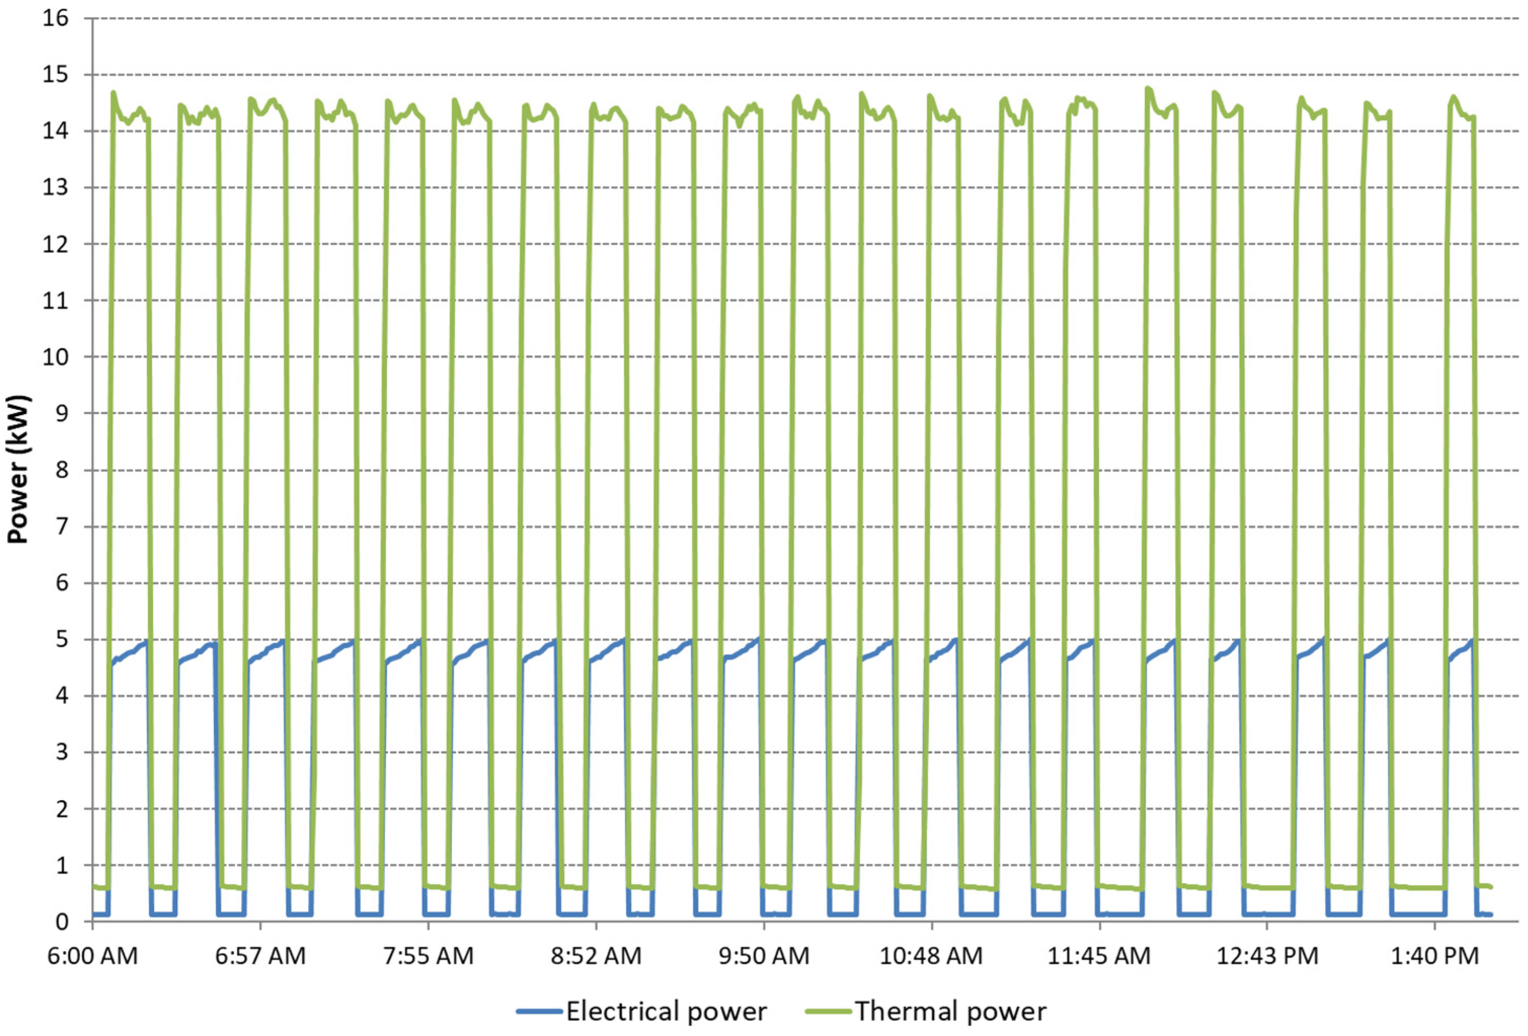The image size is (1528, 1036).
Task: Click the Thermal power legend label
Action: pyautogui.click(x=951, y=1012)
